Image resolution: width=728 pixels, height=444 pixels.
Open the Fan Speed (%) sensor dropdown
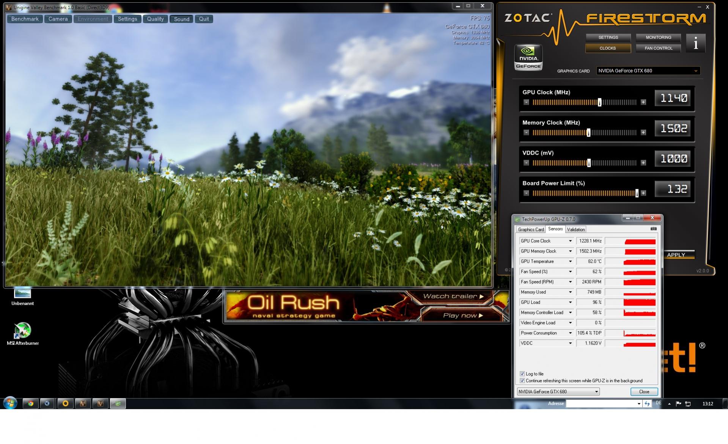570,272
